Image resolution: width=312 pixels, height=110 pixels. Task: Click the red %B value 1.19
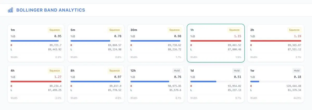click(297, 36)
